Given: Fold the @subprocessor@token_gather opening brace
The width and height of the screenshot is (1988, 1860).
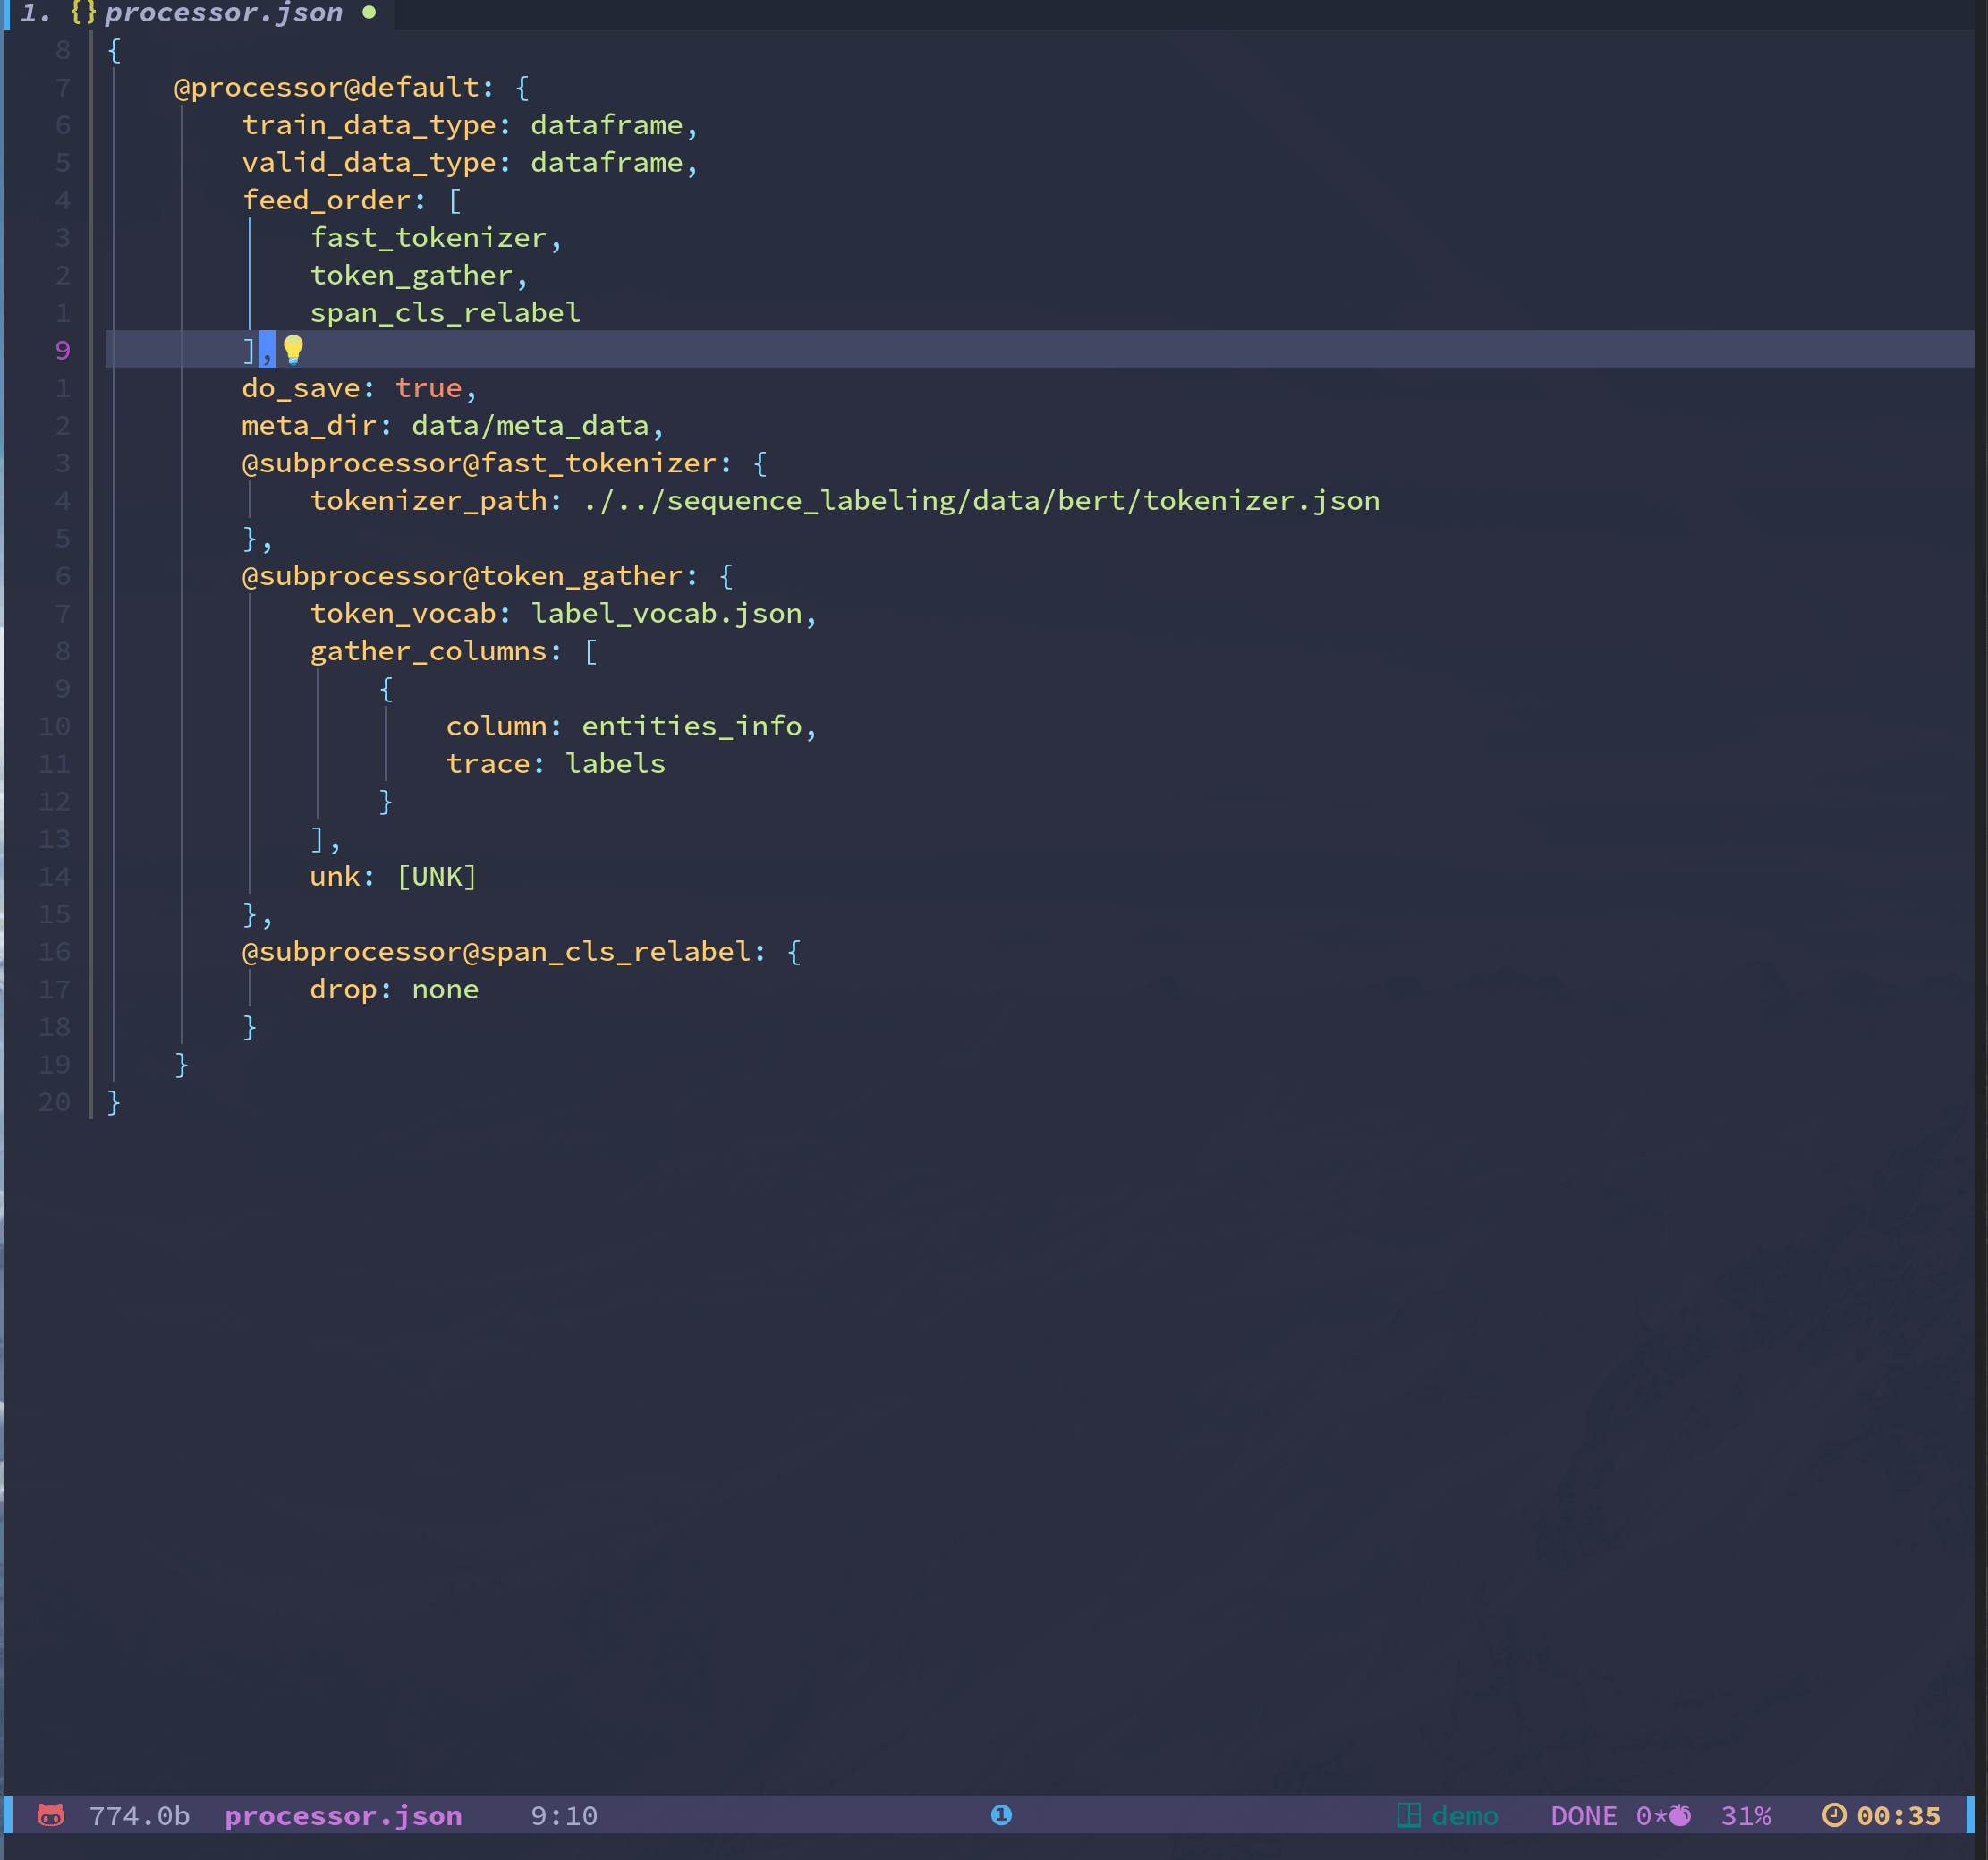Looking at the screenshot, I should 726,576.
